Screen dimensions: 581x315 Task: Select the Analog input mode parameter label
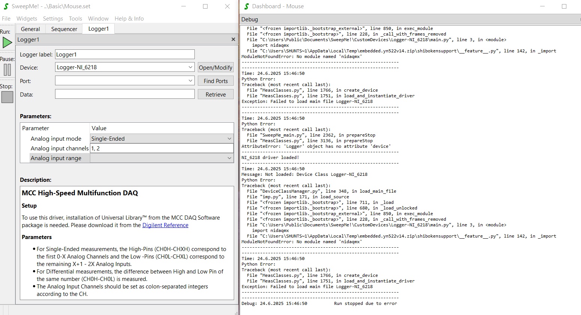(x=56, y=138)
